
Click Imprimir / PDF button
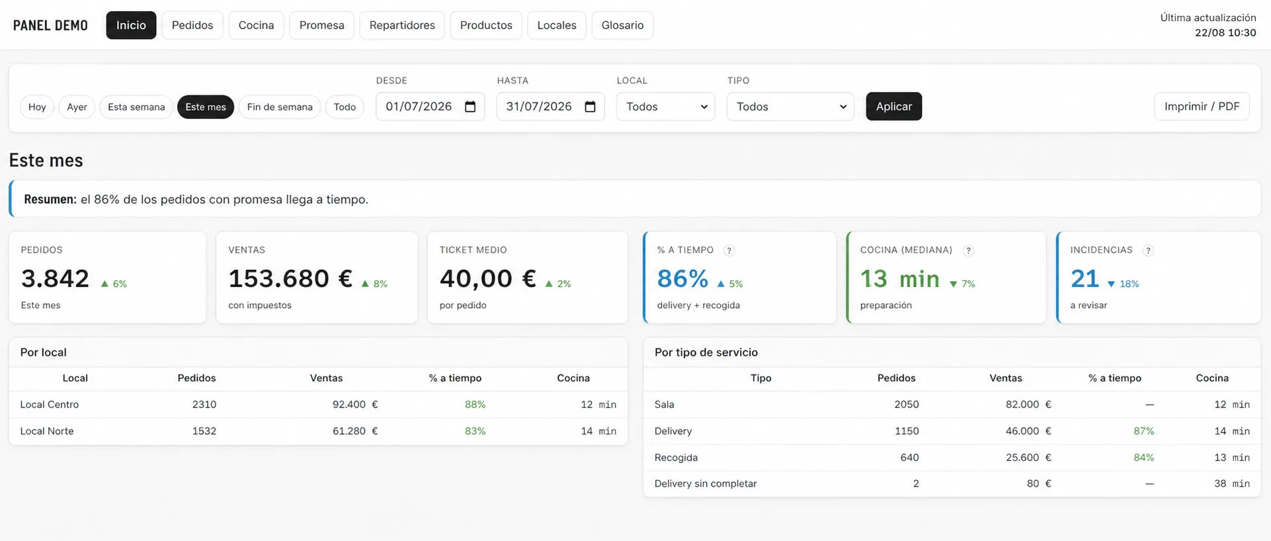[1202, 106]
